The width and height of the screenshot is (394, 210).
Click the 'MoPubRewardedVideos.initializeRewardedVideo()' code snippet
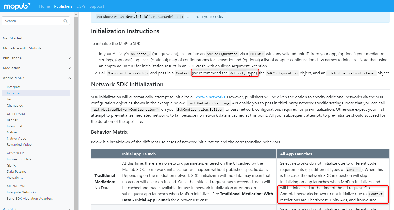[140, 17]
